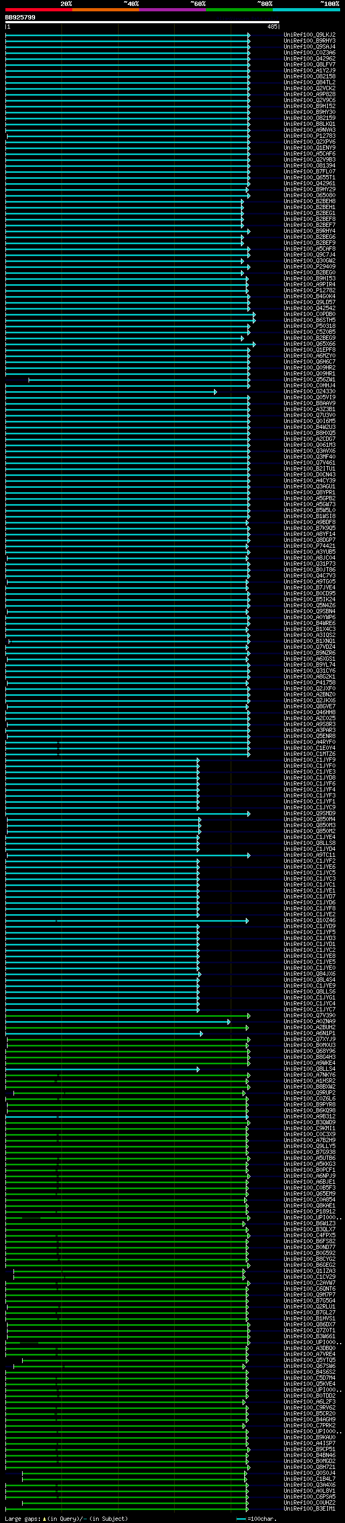Click the query end position 485
345x1523 pixels.
[272, 26]
